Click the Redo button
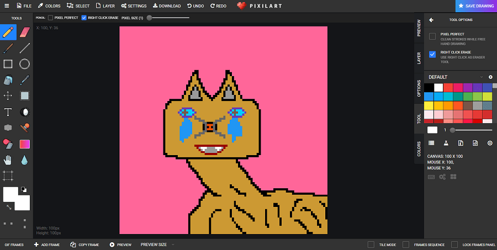Image resolution: width=497 pixels, height=250 pixels. click(x=218, y=6)
